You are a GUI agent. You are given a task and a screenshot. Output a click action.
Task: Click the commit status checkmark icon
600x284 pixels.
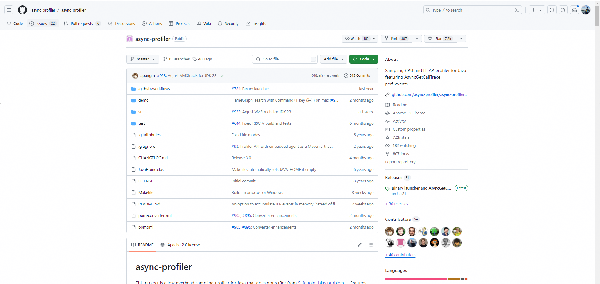click(222, 76)
